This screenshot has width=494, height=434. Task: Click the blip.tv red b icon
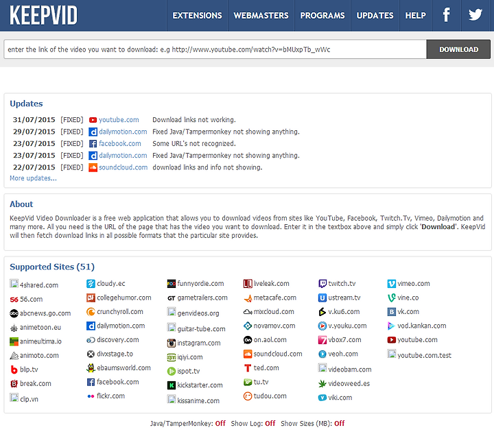[14, 370]
